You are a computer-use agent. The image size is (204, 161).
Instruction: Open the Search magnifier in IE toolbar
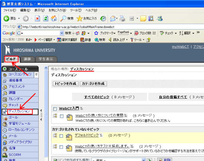point(63,19)
